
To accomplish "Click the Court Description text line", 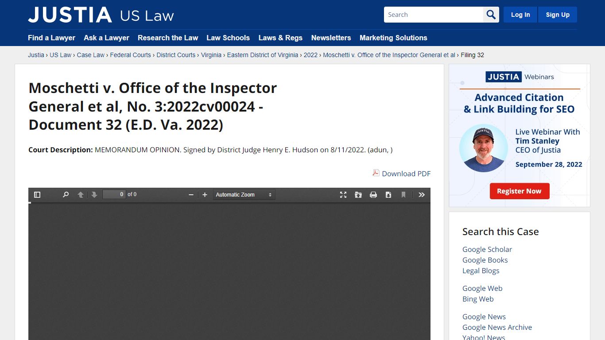I will point(210,150).
